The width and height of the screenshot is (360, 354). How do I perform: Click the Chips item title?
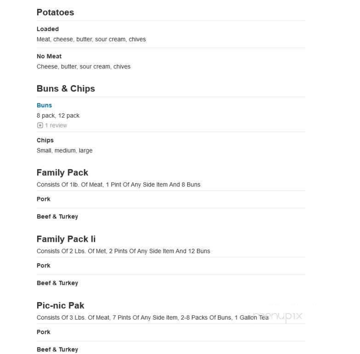click(45, 140)
